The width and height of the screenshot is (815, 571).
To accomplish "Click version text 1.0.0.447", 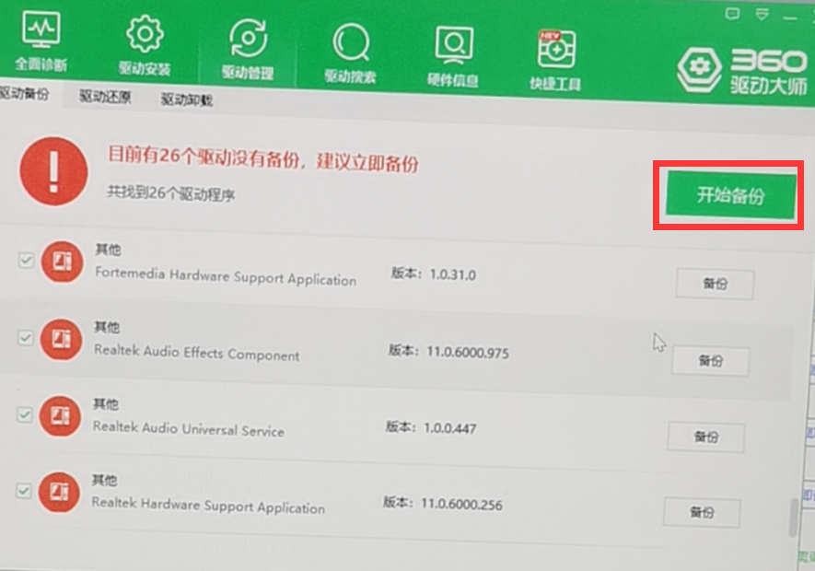I will pyautogui.click(x=450, y=428).
